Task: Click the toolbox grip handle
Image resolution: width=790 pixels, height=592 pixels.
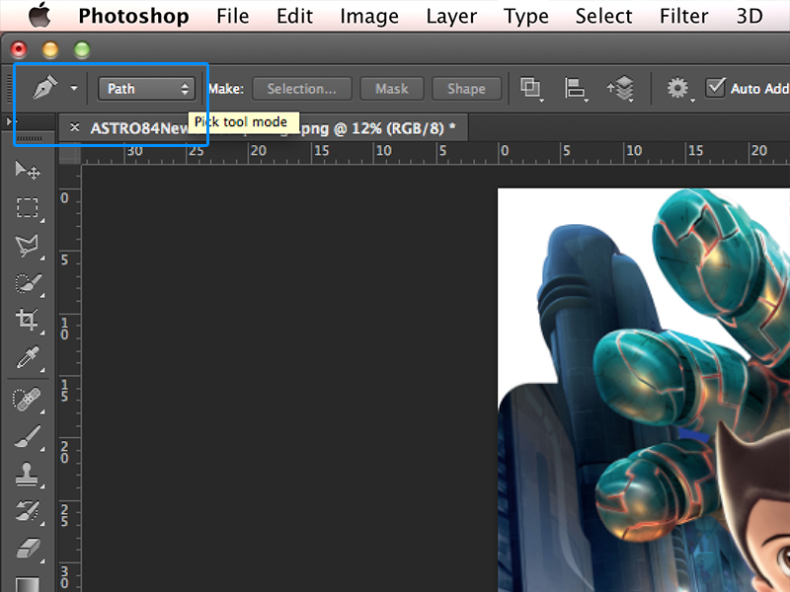Action: tap(30, 138)
